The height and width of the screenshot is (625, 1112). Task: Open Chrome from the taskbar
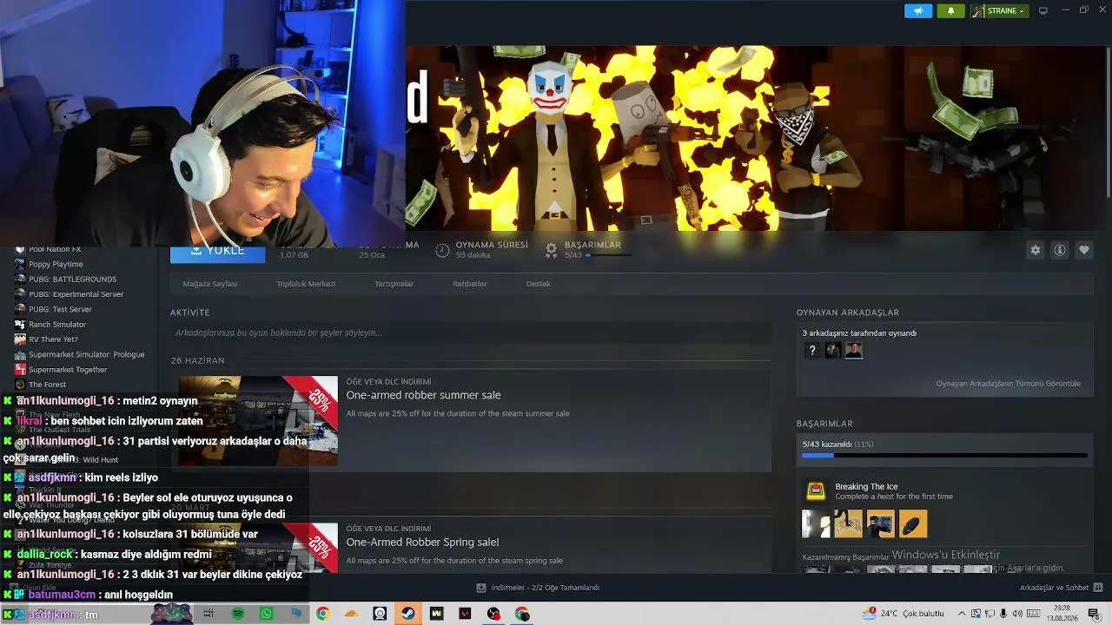323,614
